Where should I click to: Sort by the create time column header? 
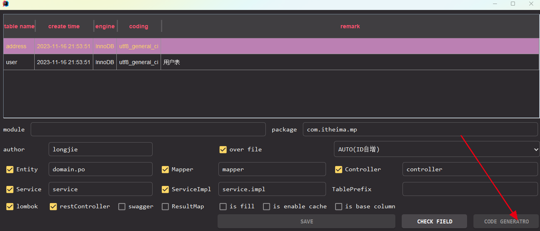point(64,26)
